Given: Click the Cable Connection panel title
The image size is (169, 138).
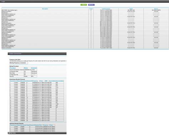Looking at the screenshot, I should 15,54.
